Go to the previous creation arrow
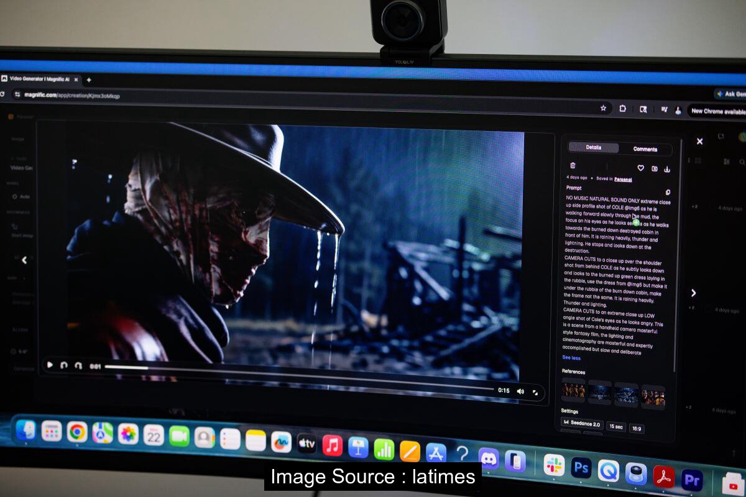746x497 pixels. 24,260
